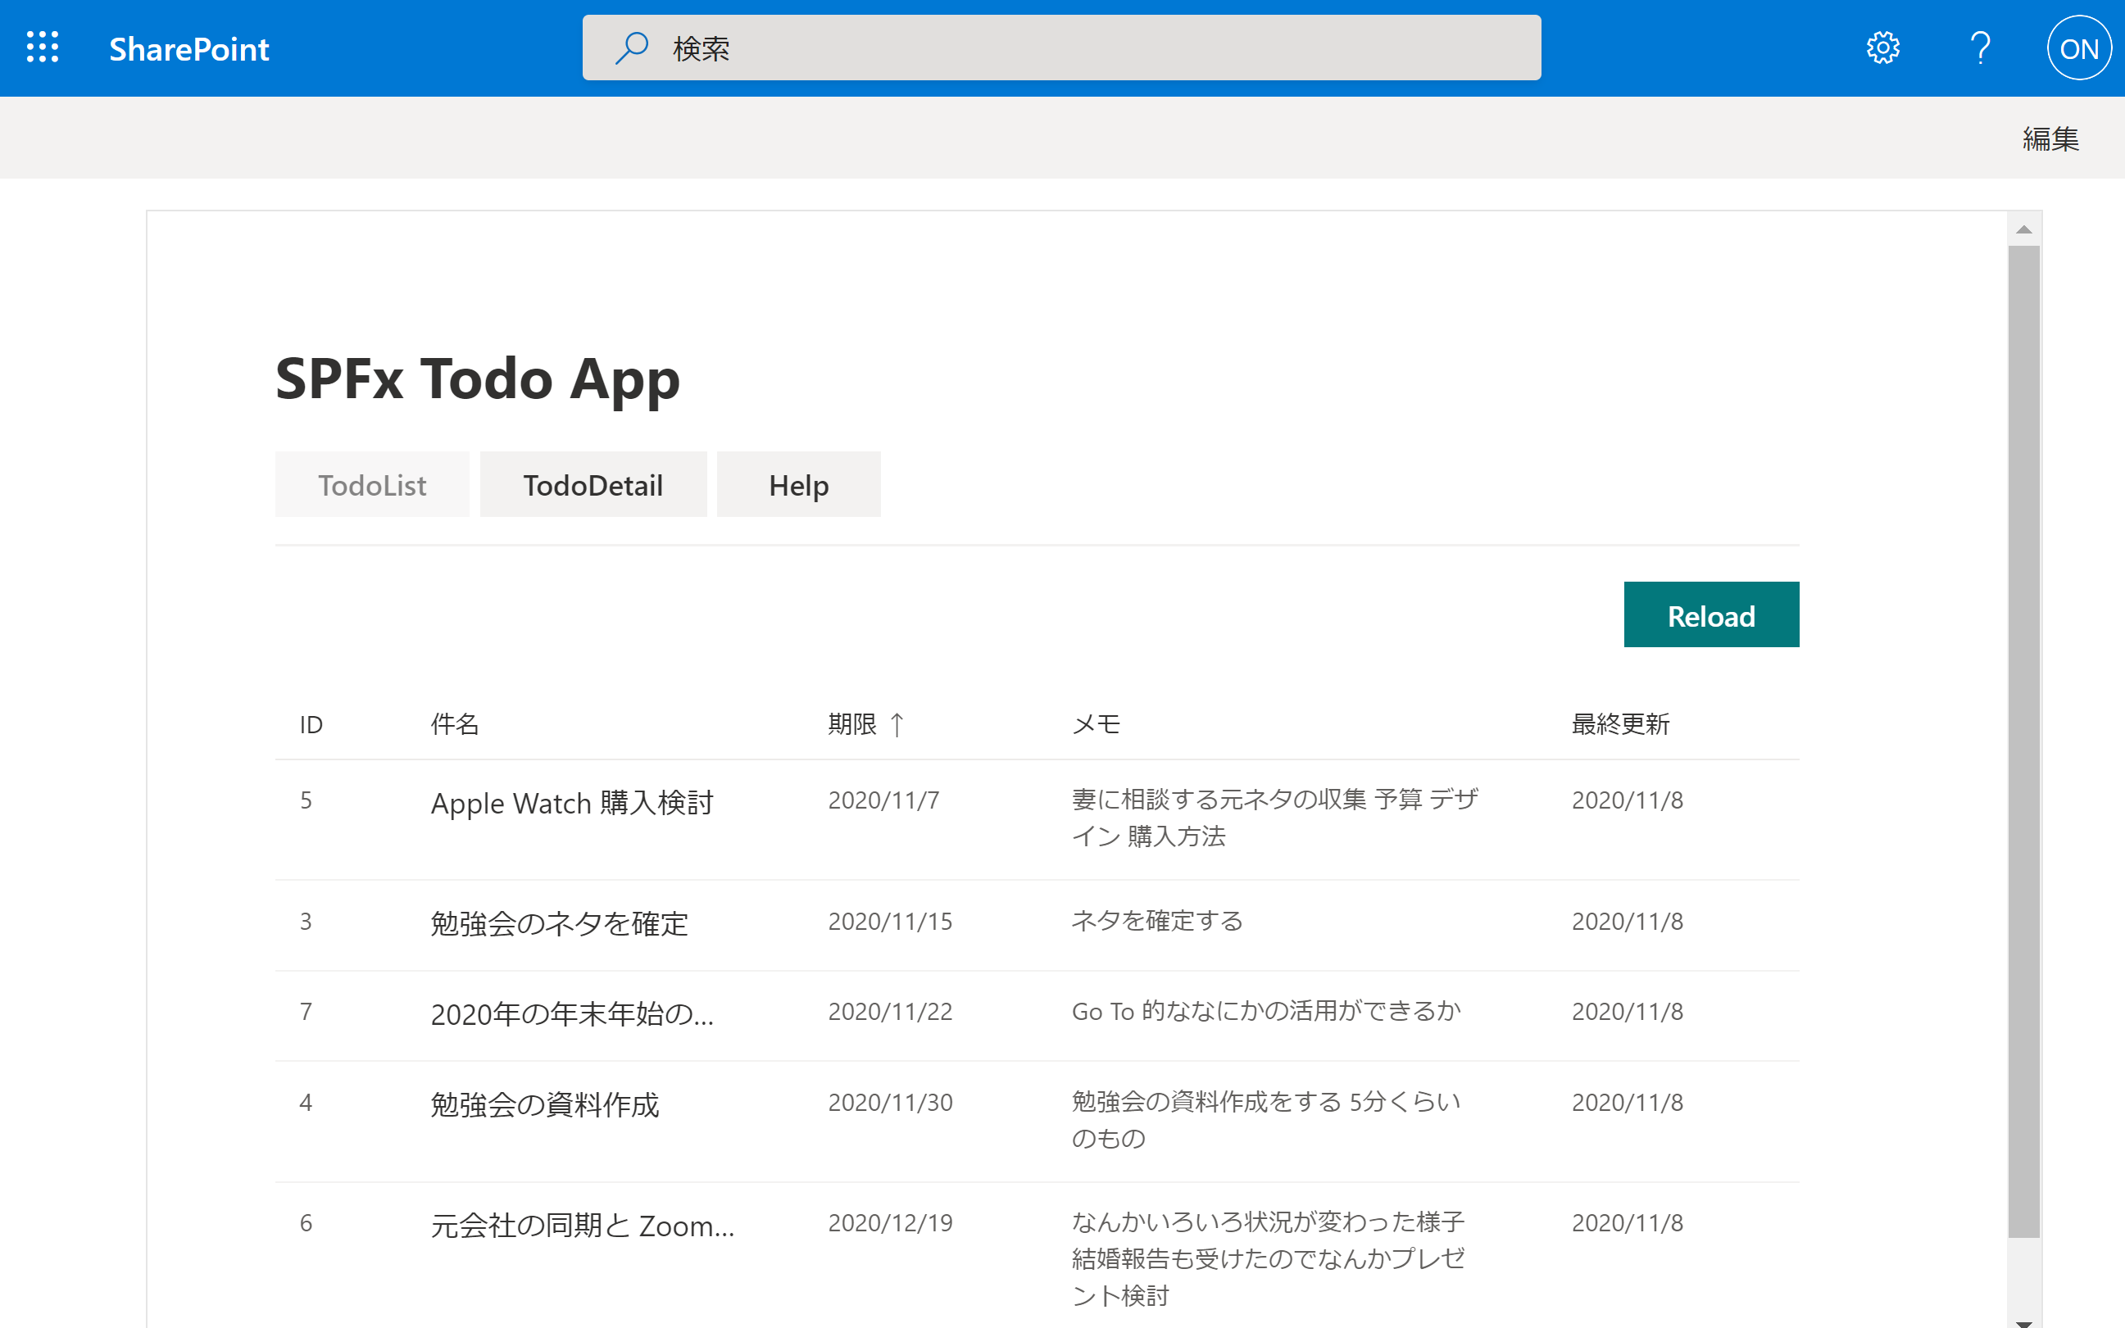
Task: Switch to the Help tab
Action: [x=797, y=484]
